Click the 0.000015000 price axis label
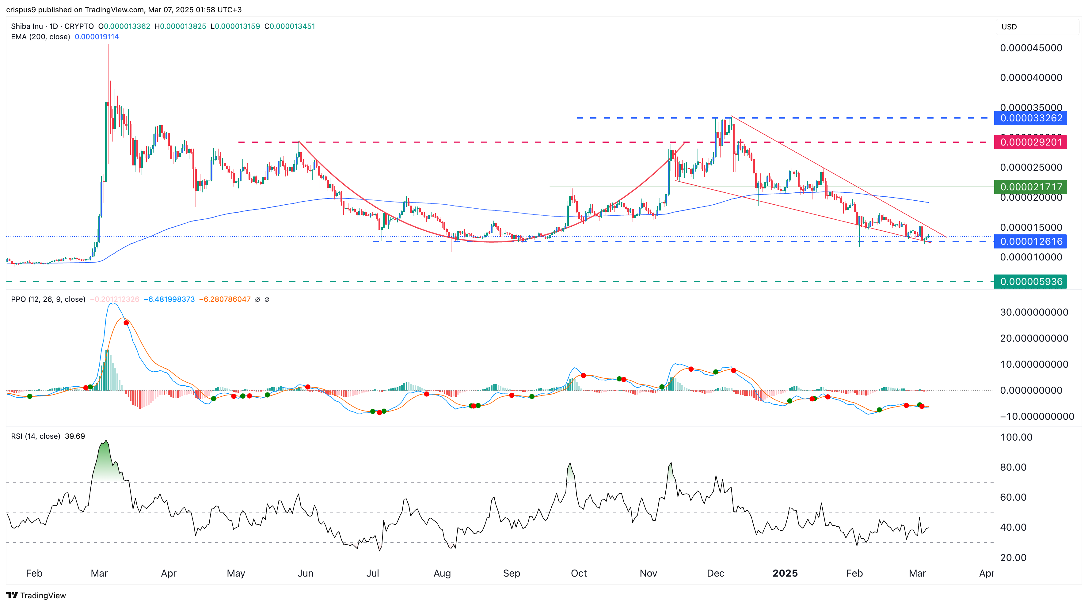 pyautogui.click(x=1031, y=227)
